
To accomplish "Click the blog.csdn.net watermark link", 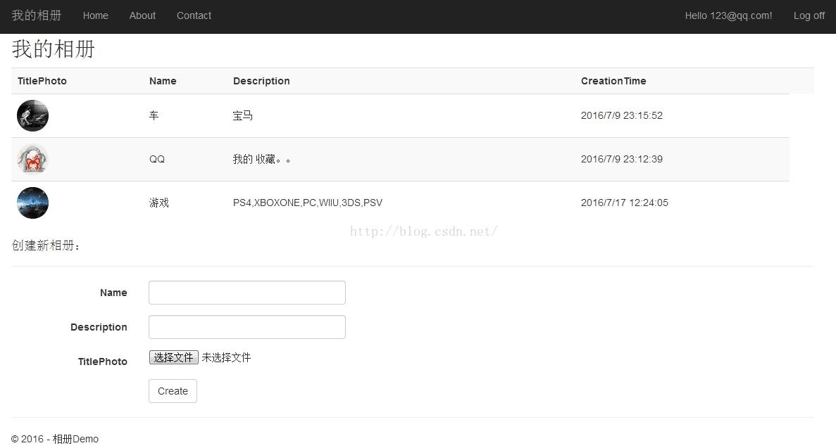I will [423, 230].
